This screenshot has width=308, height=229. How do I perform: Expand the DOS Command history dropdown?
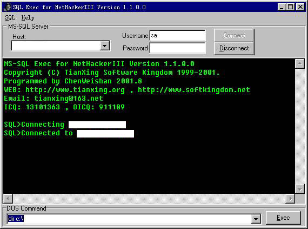coord(256,219)
